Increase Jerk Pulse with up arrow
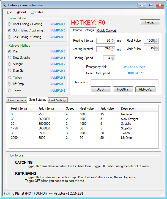Viewport: 167px width, 199px height. point(156,47)
